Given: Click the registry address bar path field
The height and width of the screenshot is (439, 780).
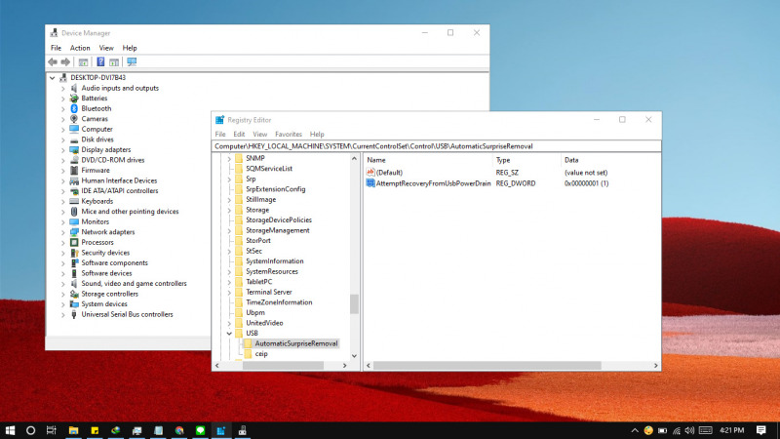Looking at the screenshot, I should (x=437, y=146).
